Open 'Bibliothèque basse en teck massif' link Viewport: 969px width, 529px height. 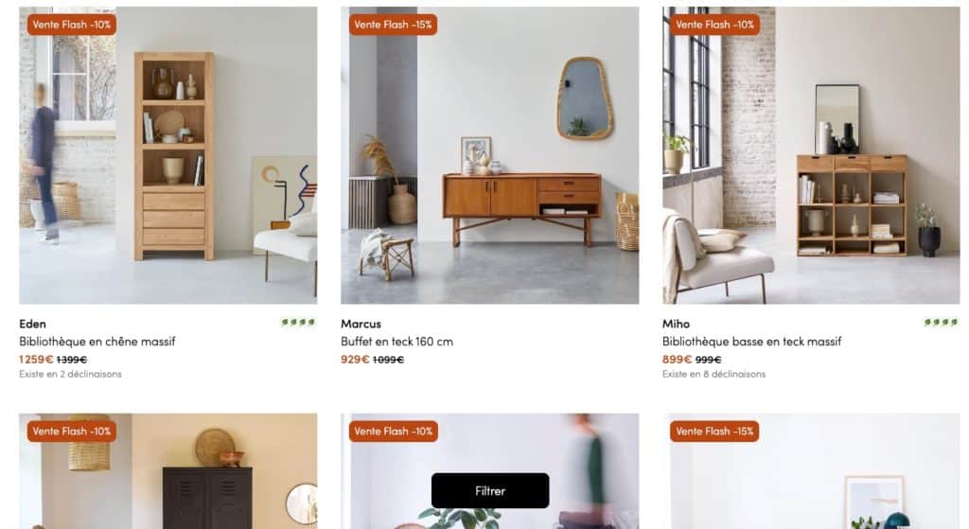click(x=752, y=341)
